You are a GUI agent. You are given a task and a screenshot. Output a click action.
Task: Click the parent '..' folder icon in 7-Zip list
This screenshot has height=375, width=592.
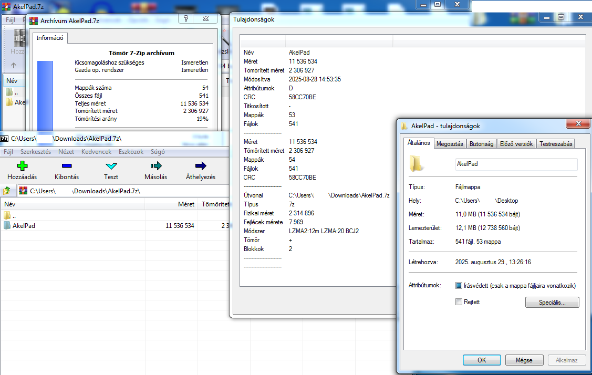coord(7,216)
